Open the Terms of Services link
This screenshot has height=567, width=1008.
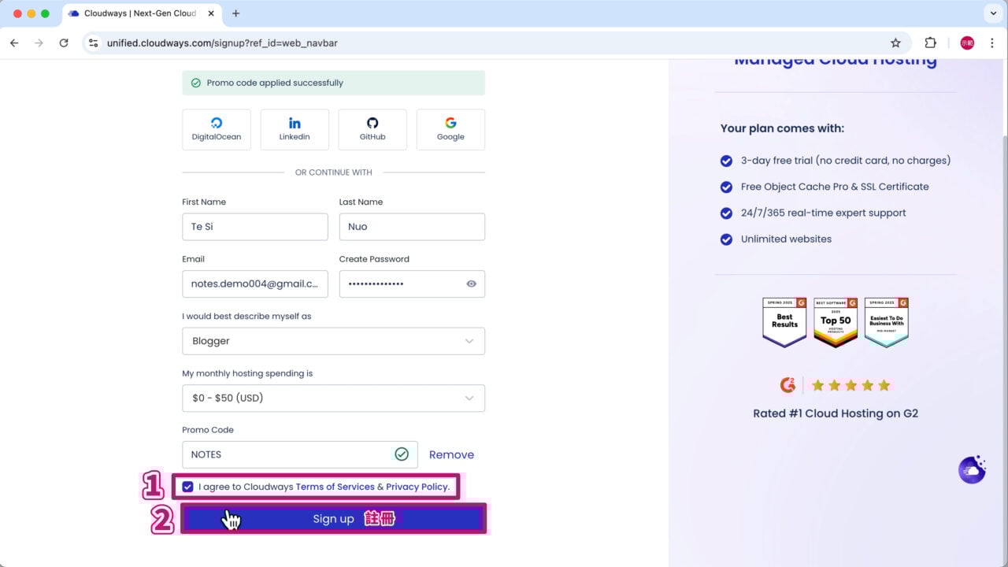pos(335,487)
